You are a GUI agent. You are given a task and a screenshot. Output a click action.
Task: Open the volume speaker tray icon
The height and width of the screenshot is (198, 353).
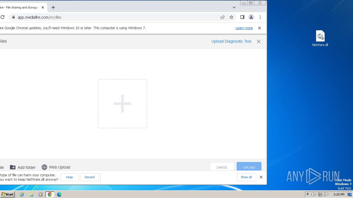coord(314,194)
